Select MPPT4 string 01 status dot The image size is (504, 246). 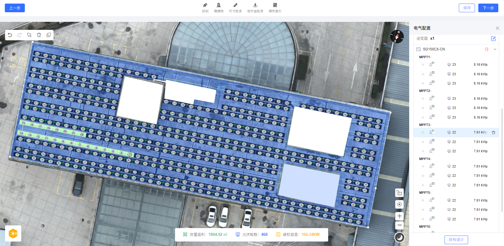tap(423, 166)
